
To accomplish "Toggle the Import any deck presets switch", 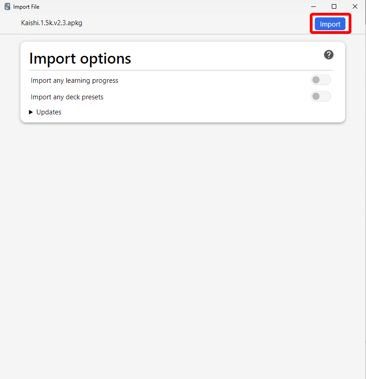I will coord(321,97).
